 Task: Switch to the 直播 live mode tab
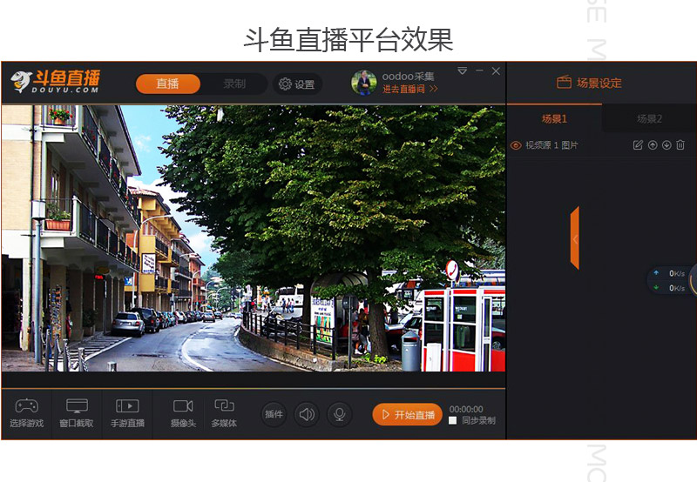click(168, 84)
